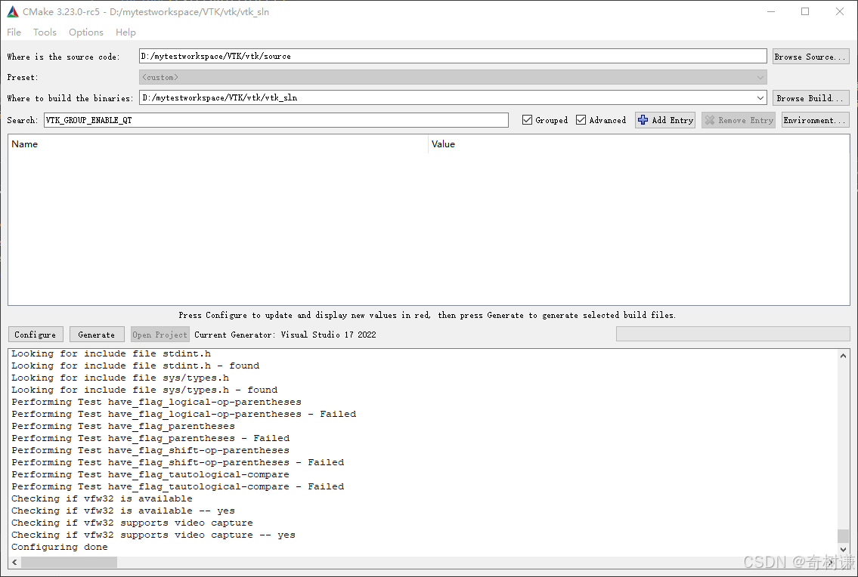Click 'Current Generator: Visual Studio 17 2022' text
This screenshot has height=577, width=858.
[x=285, y=334]
